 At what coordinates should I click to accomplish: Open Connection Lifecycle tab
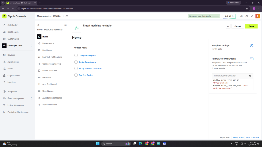point(52,64)
